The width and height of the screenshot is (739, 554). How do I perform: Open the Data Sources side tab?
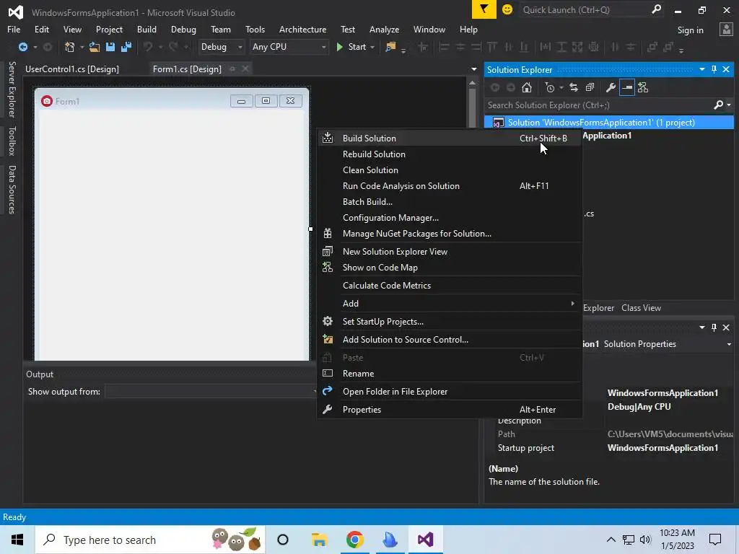(x=12, y=190)
